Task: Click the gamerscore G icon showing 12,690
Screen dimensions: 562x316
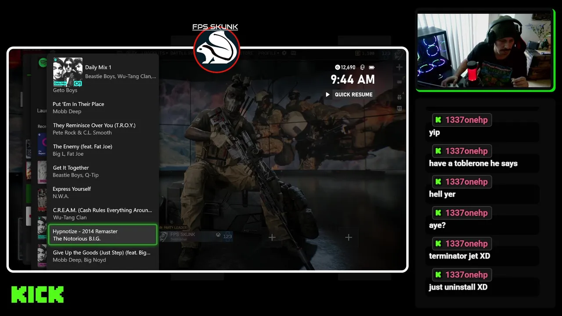Action: click(337, 67)
